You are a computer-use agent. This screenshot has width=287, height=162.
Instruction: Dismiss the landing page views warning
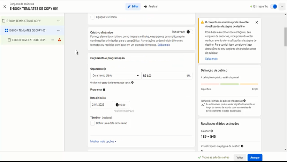click(257, 22)
